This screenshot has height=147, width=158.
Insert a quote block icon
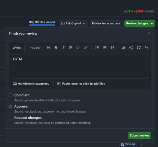(71, 48)
